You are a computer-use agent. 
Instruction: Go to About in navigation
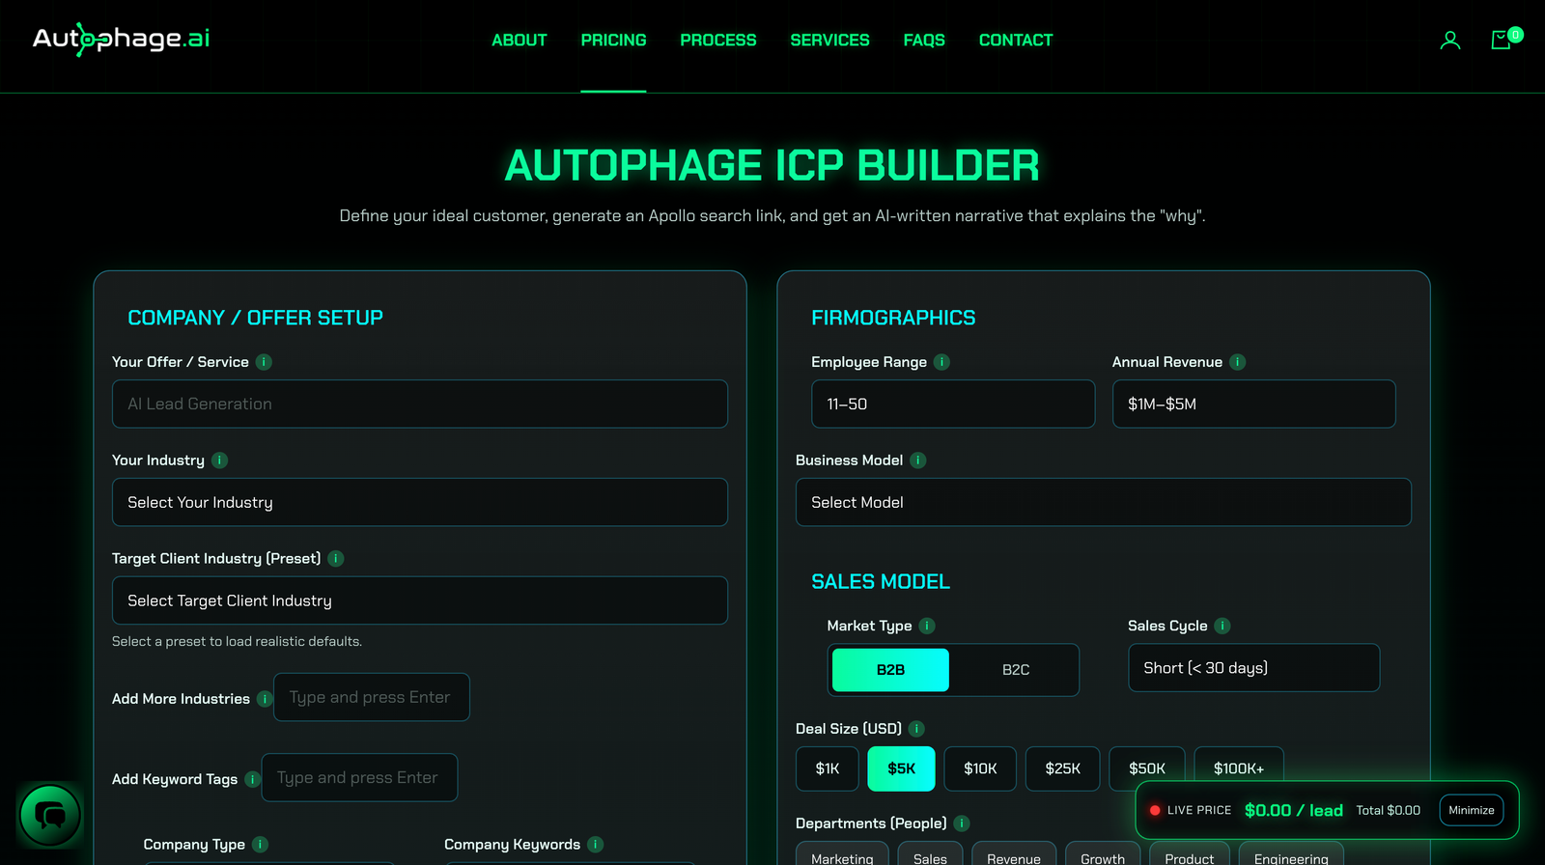click(520, 40)
